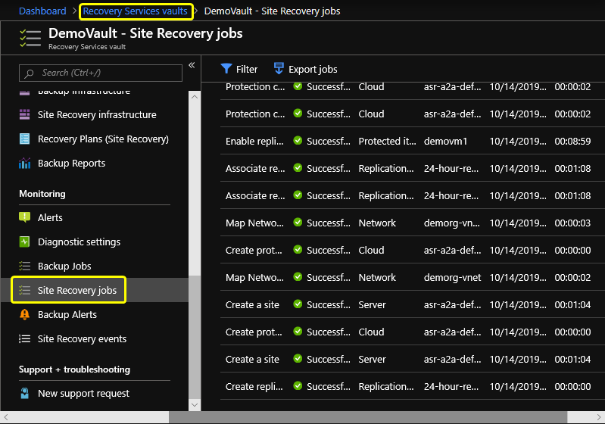Click the Site Recovery events icon

point(24,338)
